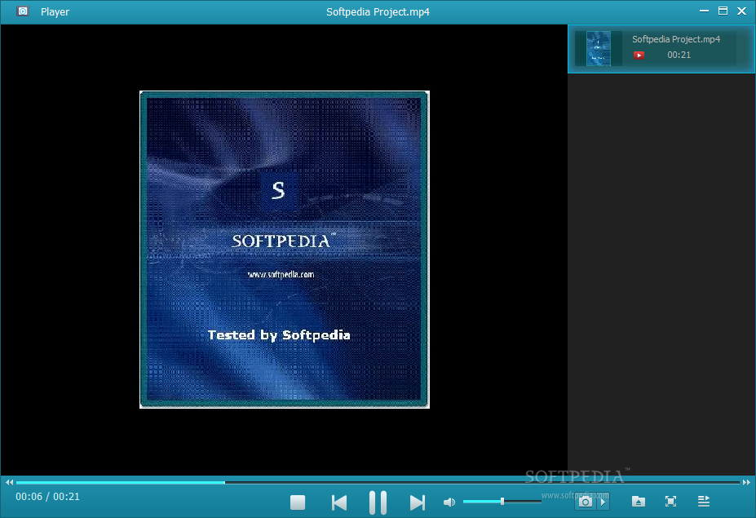This screenshot has width=756, height=518.
Task: Toggle the playlist panel icon
Action: (704, 502)
